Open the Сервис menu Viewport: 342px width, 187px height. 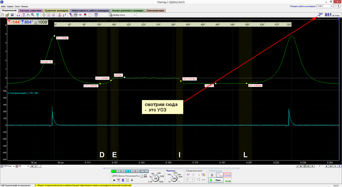point(10,6)
